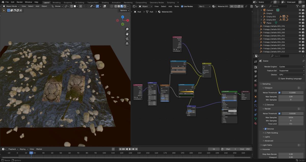Click the Hull breadcrumb in node editor
The height and width of the screenshot is (162, 306).
[139, 12]
